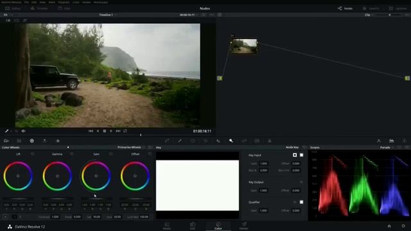411x231 pixels.
Task: Stop playback
Action: tap(104, 131)
